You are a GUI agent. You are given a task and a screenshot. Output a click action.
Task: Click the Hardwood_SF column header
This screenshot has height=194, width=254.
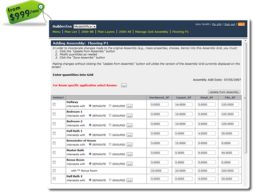tap(159, 97)
